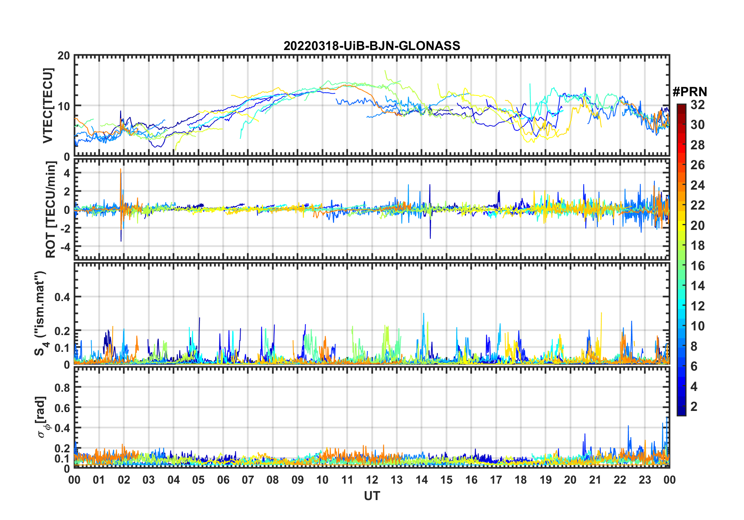The width and height of the screenshot is (744, 520).
Task: Click the plot title 20220318-UiB-BJN-GLONASS
Action: click(372, 46)
